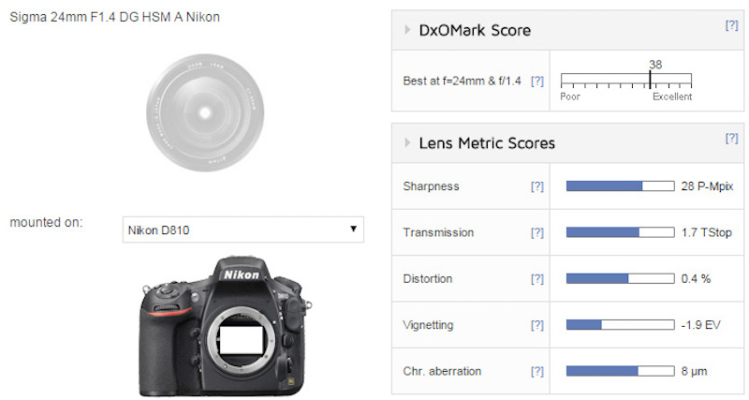Click the Sharpness 28 P-Mpix bar
This screenshot has width=749, height=400.
pyautogui.click(x=620, y=186)
